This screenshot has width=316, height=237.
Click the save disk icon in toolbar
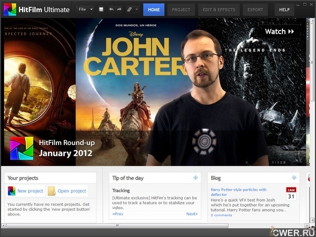[x=101, y=9]
